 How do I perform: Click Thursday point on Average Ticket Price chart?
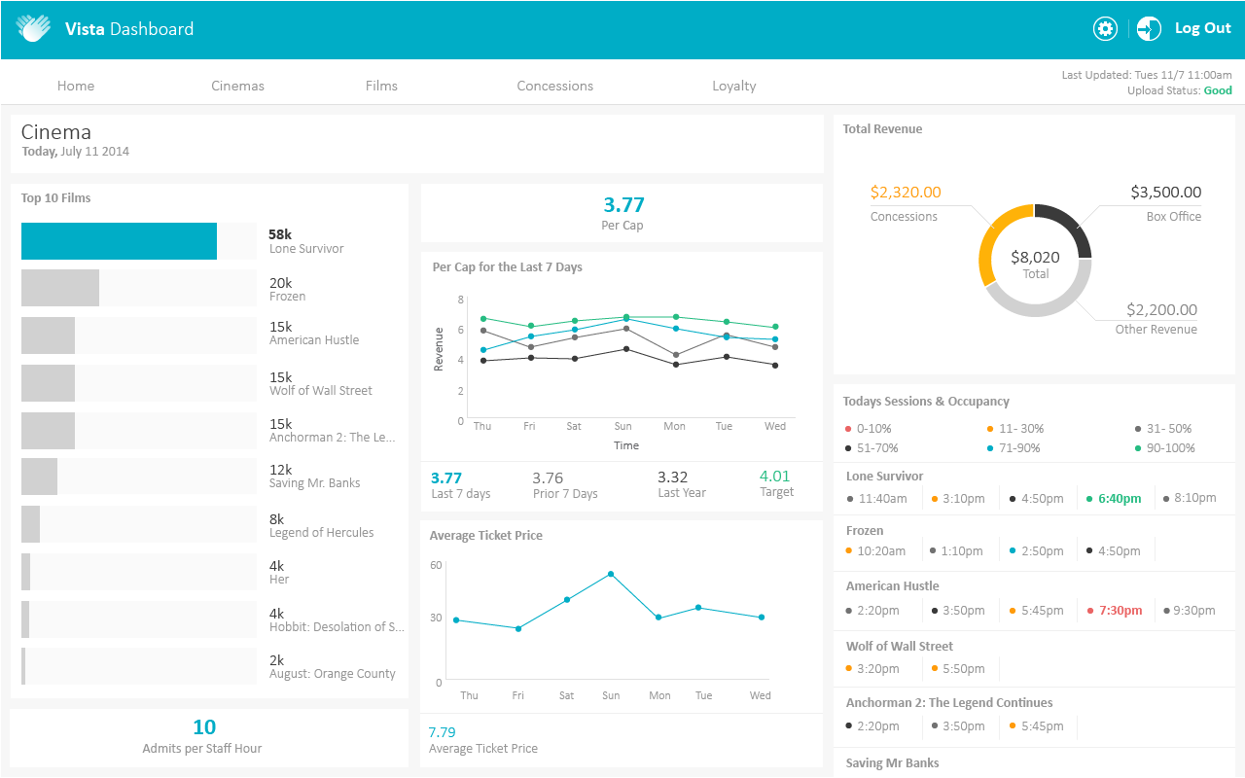(456, 620)
